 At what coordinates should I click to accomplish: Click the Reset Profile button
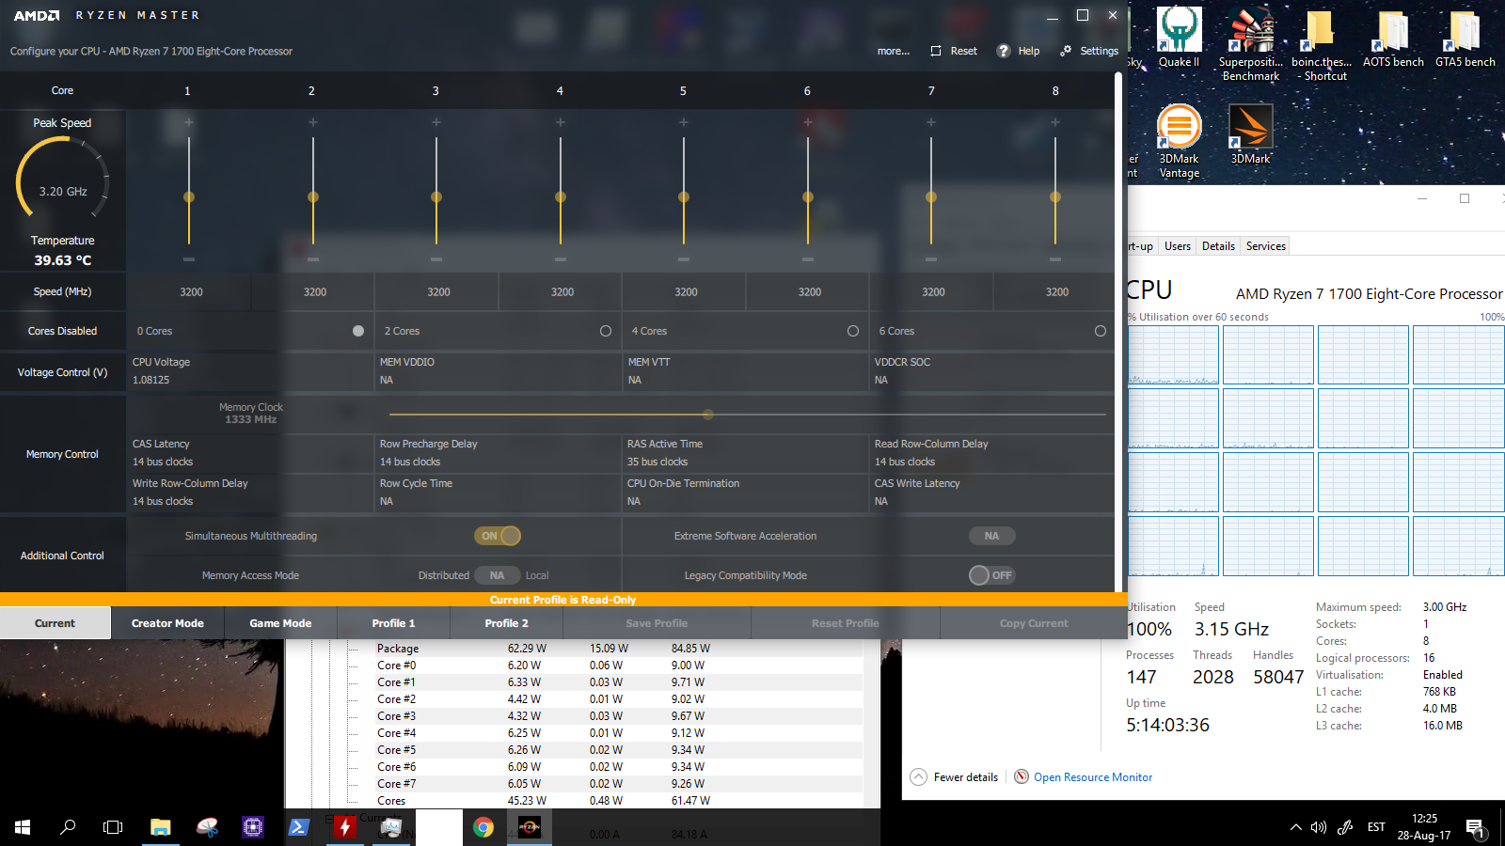coord(846,623)
